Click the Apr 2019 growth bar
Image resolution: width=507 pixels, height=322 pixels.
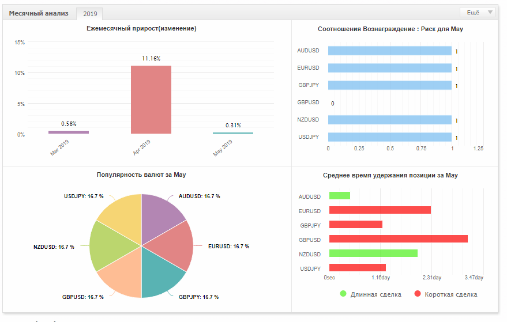[151, 100]
